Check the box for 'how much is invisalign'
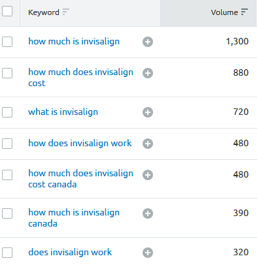Image resolution: width=257 pixels, height=267 pixels. 7,42
